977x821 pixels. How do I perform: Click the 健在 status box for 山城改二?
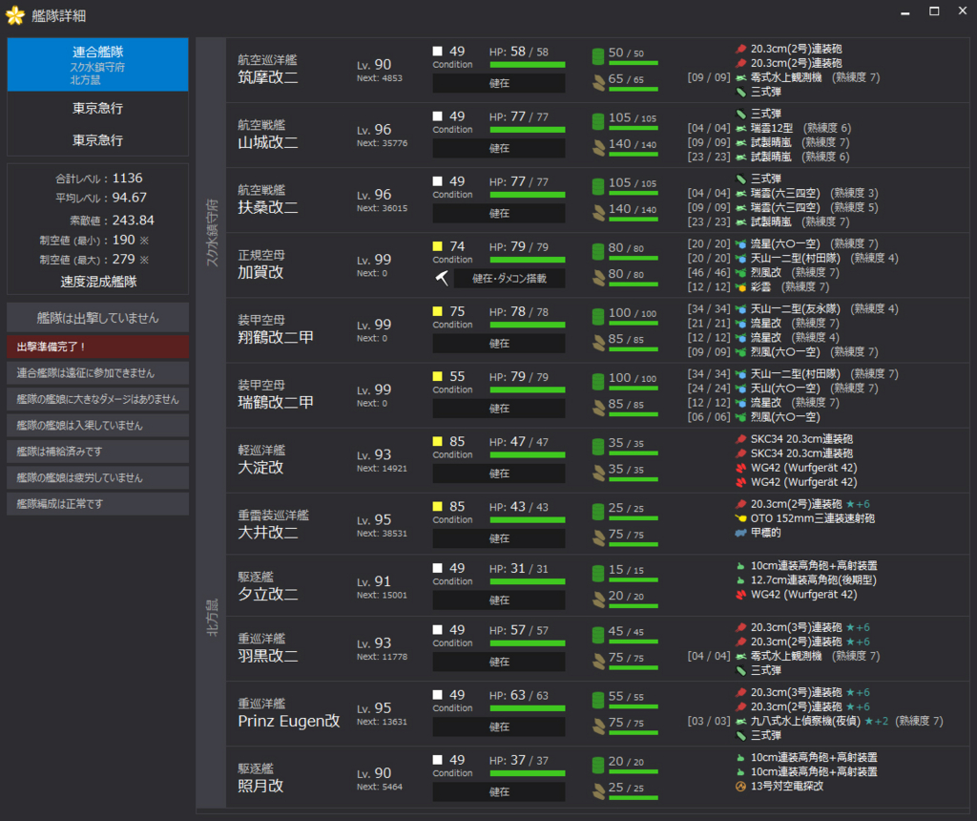[x=499, y=148]
